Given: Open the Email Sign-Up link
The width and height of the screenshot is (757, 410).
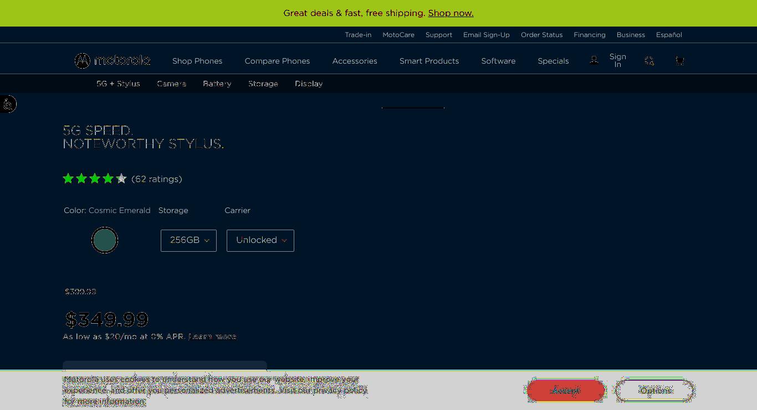Looking at the screenshot, I should pos(487,35).
